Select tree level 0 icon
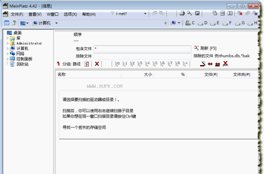The image size is (264, 174). (117, 64)
